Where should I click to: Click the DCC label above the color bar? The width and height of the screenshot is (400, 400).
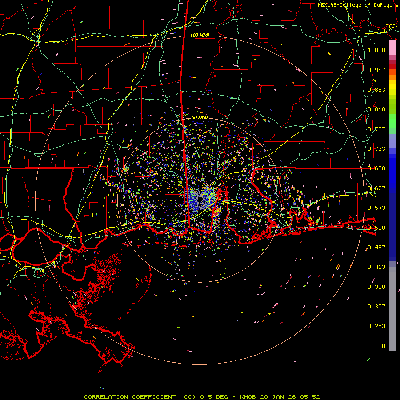(390, 27)
